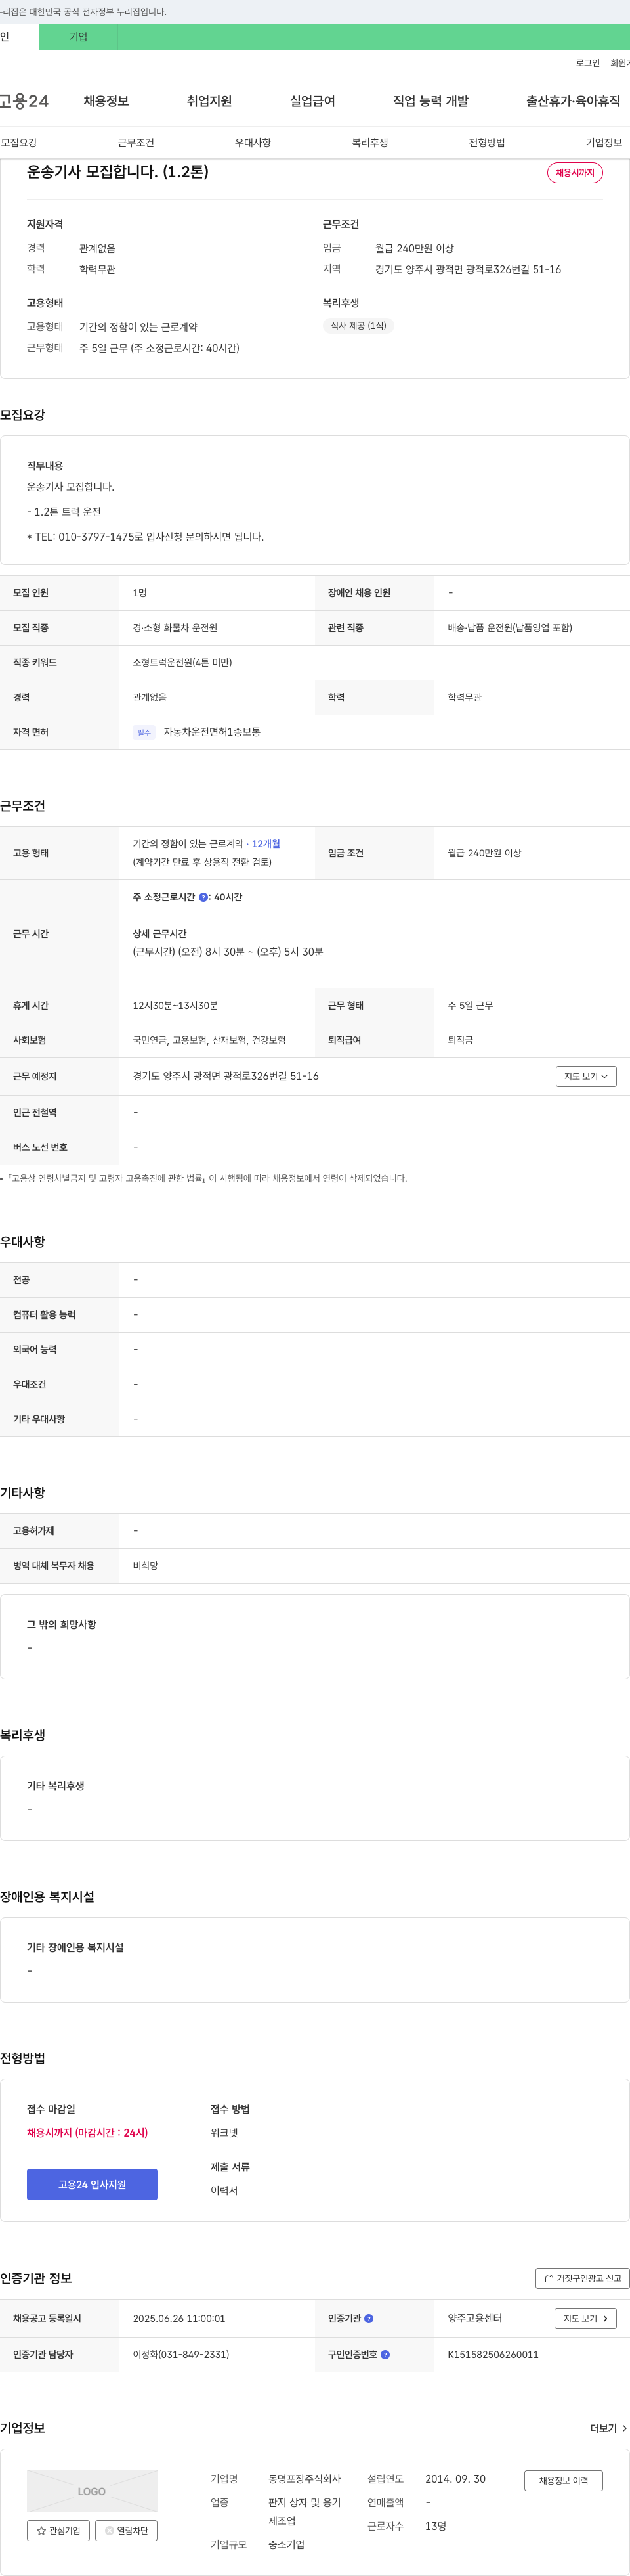Click 배송·납품 운전원(납품영업 포함) value

[x=509, y=628]
